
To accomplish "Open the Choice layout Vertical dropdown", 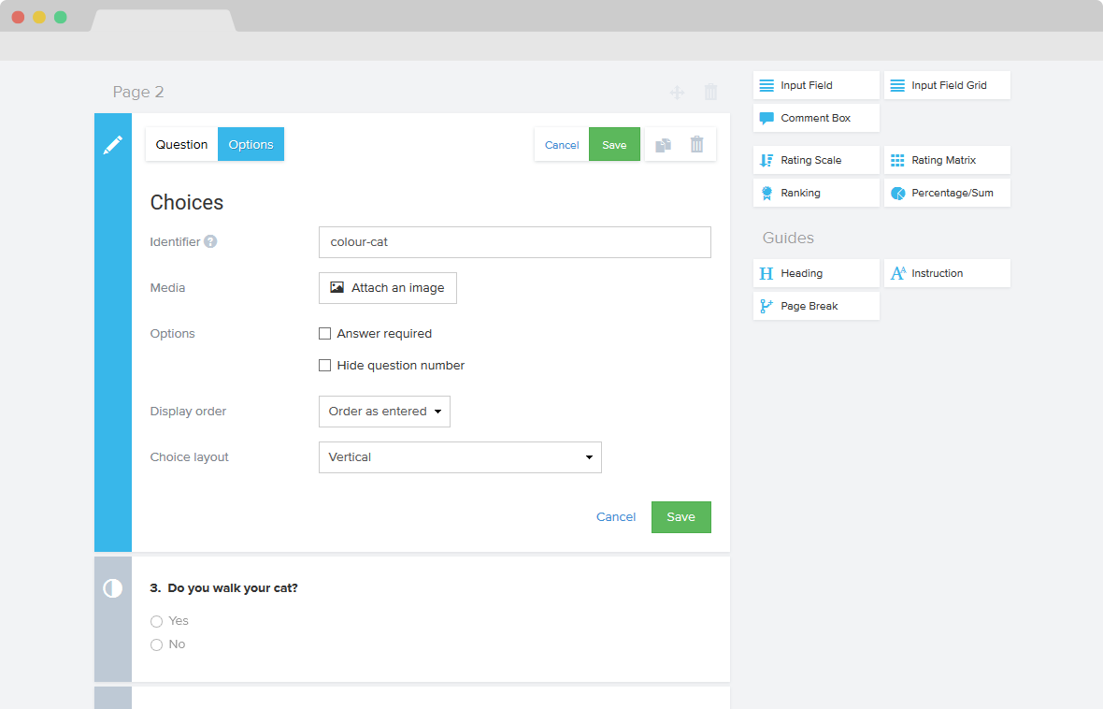I will pos(460,457).
